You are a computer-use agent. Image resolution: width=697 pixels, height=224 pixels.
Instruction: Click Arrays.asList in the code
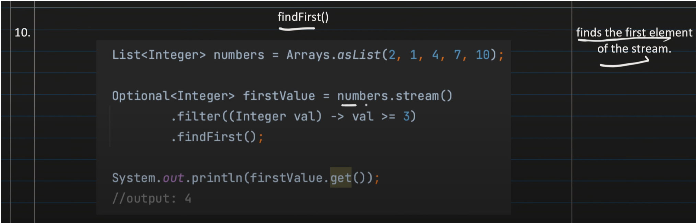pyautogui.click(x=333, y=55)
